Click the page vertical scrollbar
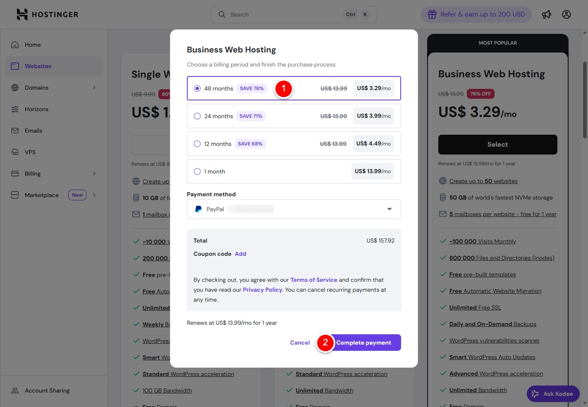The image size is (588, 407). [x=585, y=99]
